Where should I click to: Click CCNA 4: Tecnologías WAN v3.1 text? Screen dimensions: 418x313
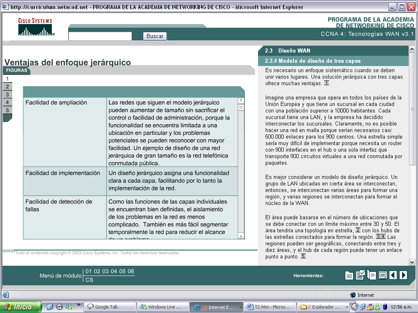tap(367, 34)
